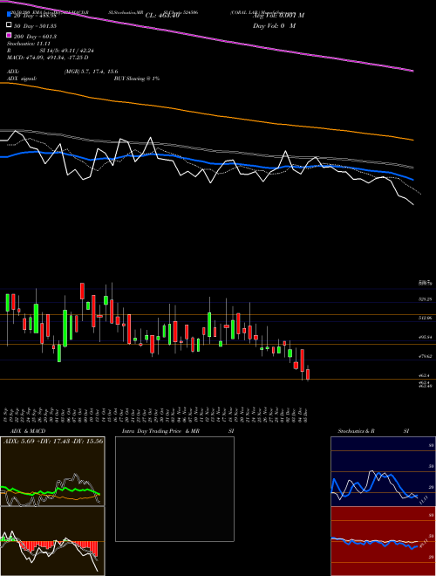
Task: Click the 'Intra Day Trading Price & MR' title
Action: [160, 431]
